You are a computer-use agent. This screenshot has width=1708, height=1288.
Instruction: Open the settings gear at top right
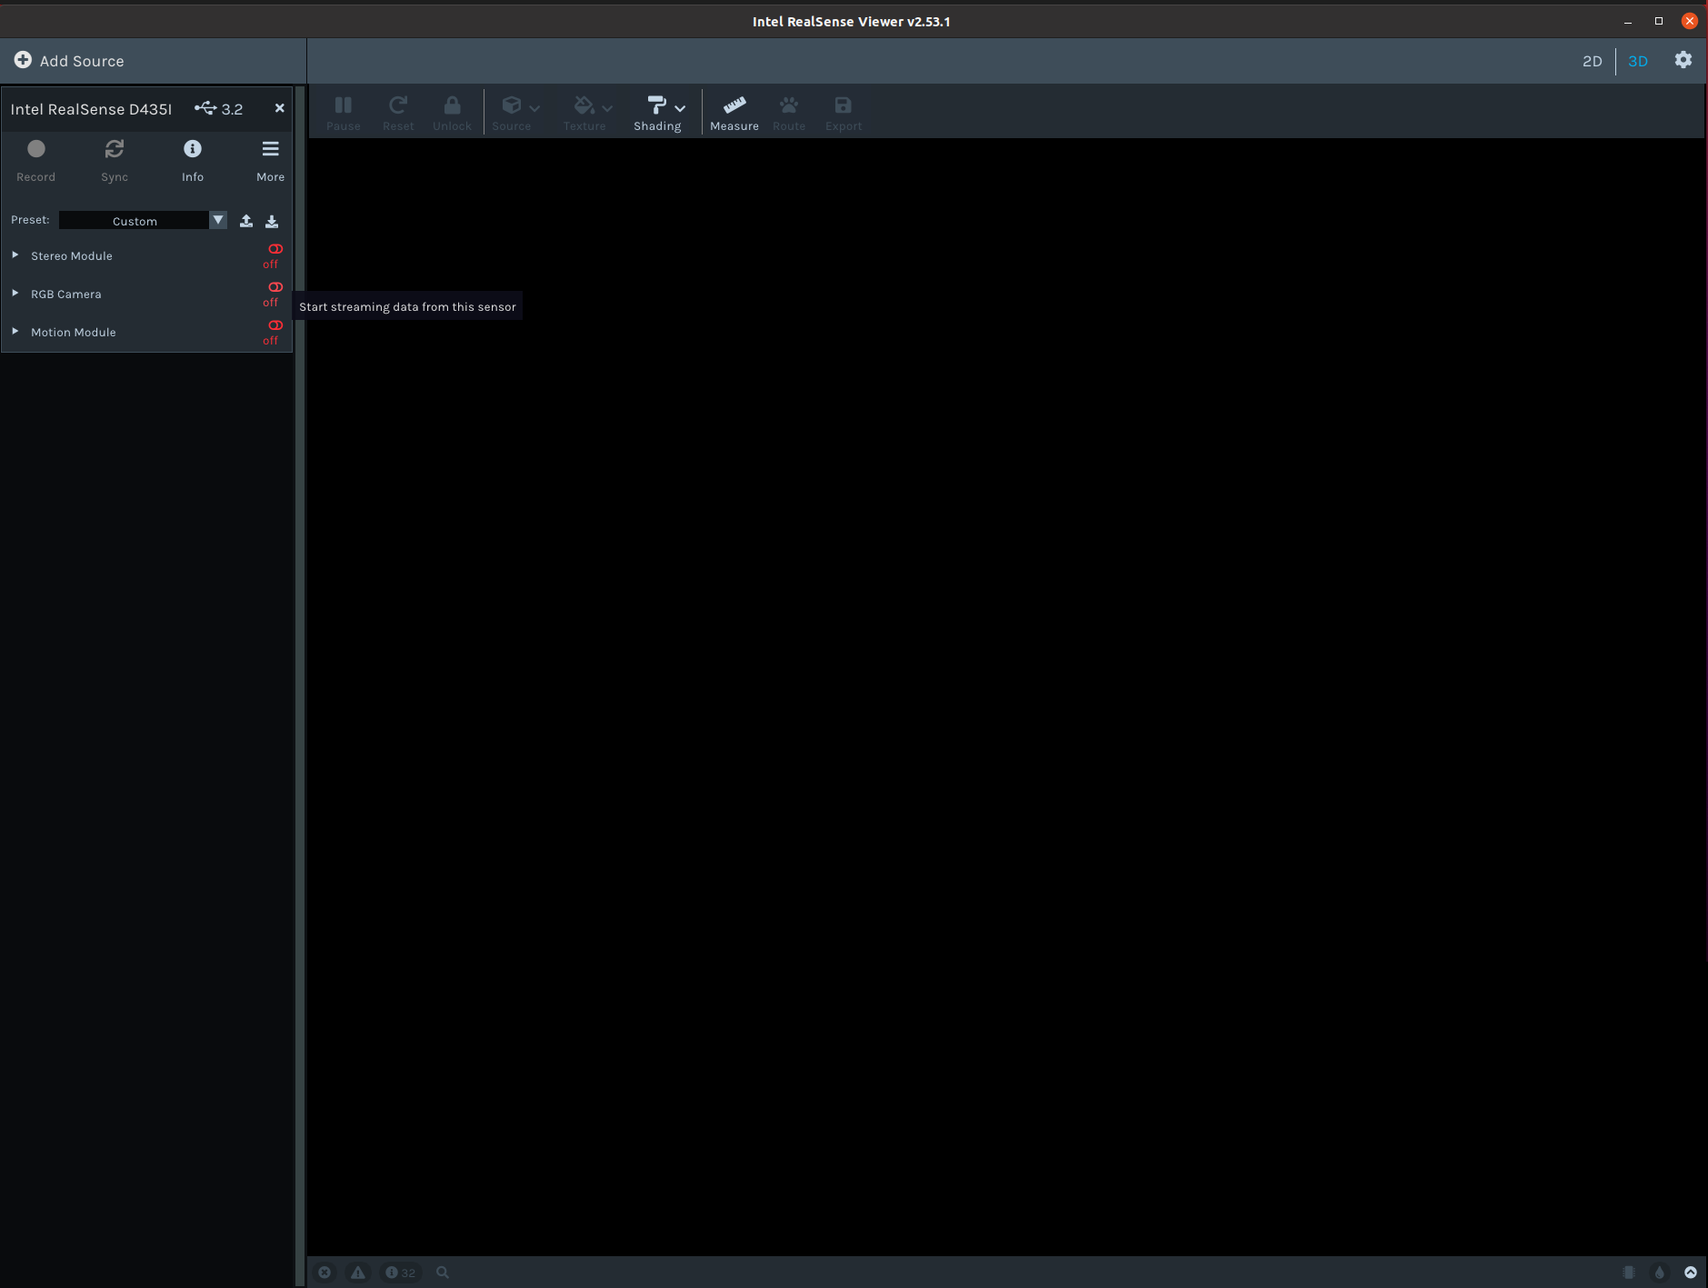click(1683, 60)
